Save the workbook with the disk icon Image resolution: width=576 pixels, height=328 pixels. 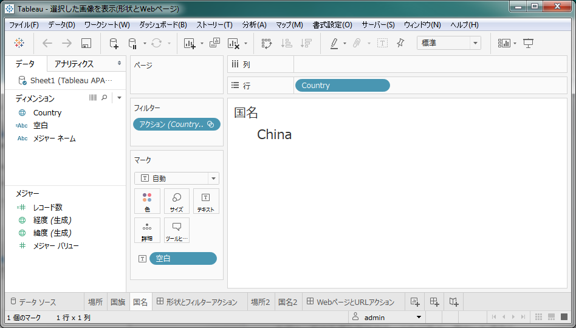(x=86, y=43)
